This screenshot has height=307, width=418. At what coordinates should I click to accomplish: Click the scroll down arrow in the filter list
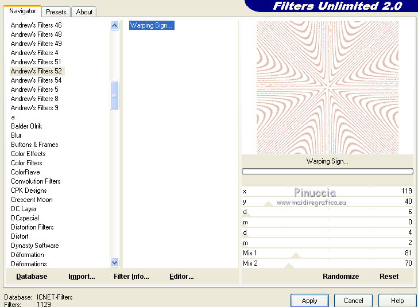[x=115, y=262]
